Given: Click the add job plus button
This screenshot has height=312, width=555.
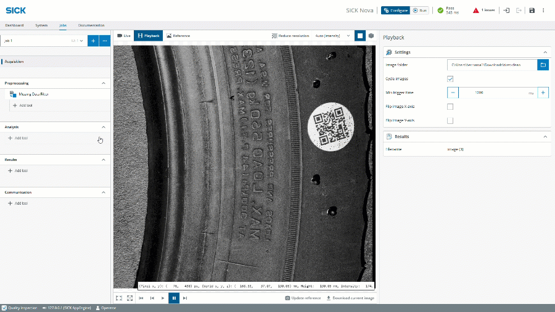Looking at the screenshot, I should (x=92, y=41).
